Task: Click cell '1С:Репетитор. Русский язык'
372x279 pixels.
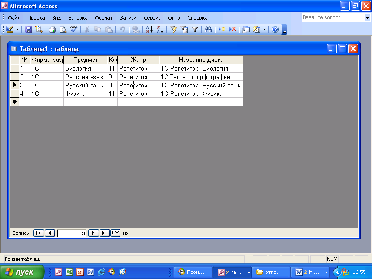Action: point(201,85)
